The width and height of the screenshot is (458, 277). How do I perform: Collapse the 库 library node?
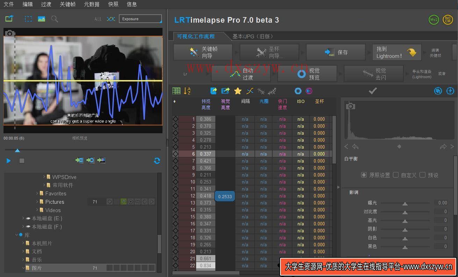[16, 235]
